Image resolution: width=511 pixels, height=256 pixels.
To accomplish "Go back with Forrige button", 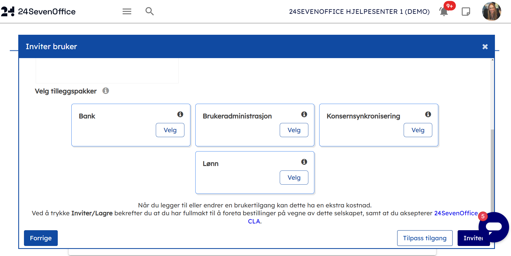I will pyautogui.click(x=41, y=238).
